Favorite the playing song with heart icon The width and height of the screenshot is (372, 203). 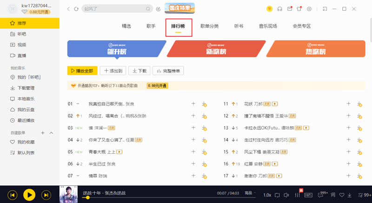click(x=342, y=195)
